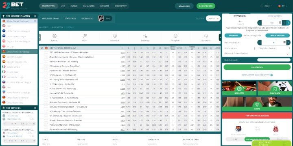Select Deutschland Bundesliga in sidebar

coord(20,52)
